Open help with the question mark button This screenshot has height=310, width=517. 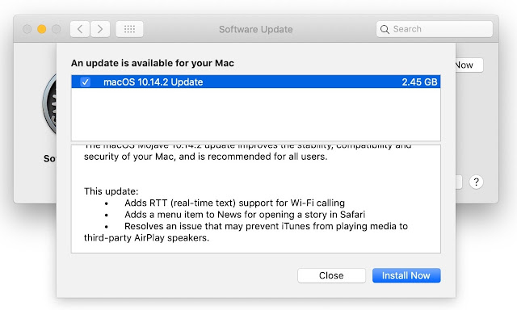click(x=476, y=182)
